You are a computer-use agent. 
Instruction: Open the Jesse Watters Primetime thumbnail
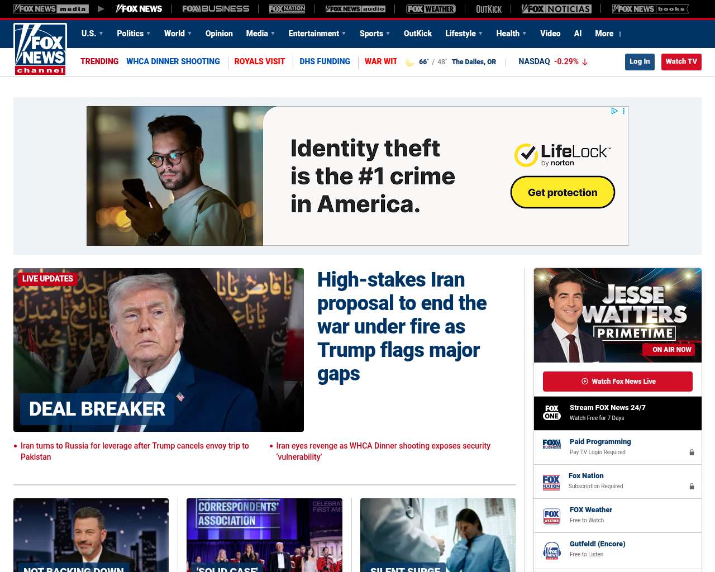pos(618,315)
